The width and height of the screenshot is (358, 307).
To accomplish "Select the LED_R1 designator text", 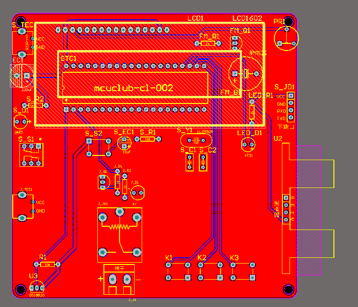I will (x=261, y=95).
